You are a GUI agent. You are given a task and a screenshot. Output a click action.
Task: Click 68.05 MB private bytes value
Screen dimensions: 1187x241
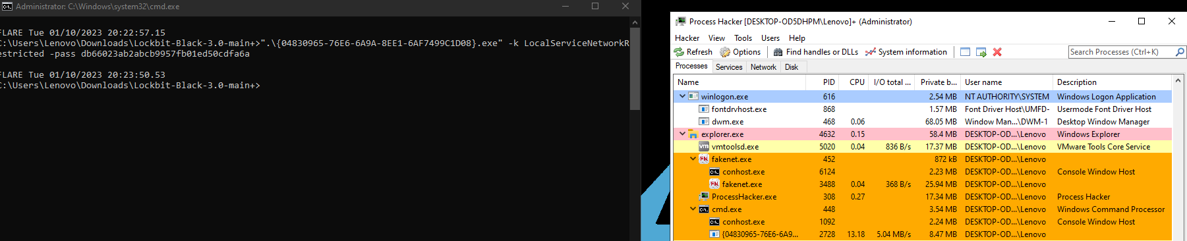pyautogui.click(x=941, y=122)
